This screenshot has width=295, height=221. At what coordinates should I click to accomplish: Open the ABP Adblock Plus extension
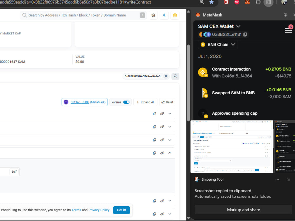pyautogui.click(x=237, y=2)
